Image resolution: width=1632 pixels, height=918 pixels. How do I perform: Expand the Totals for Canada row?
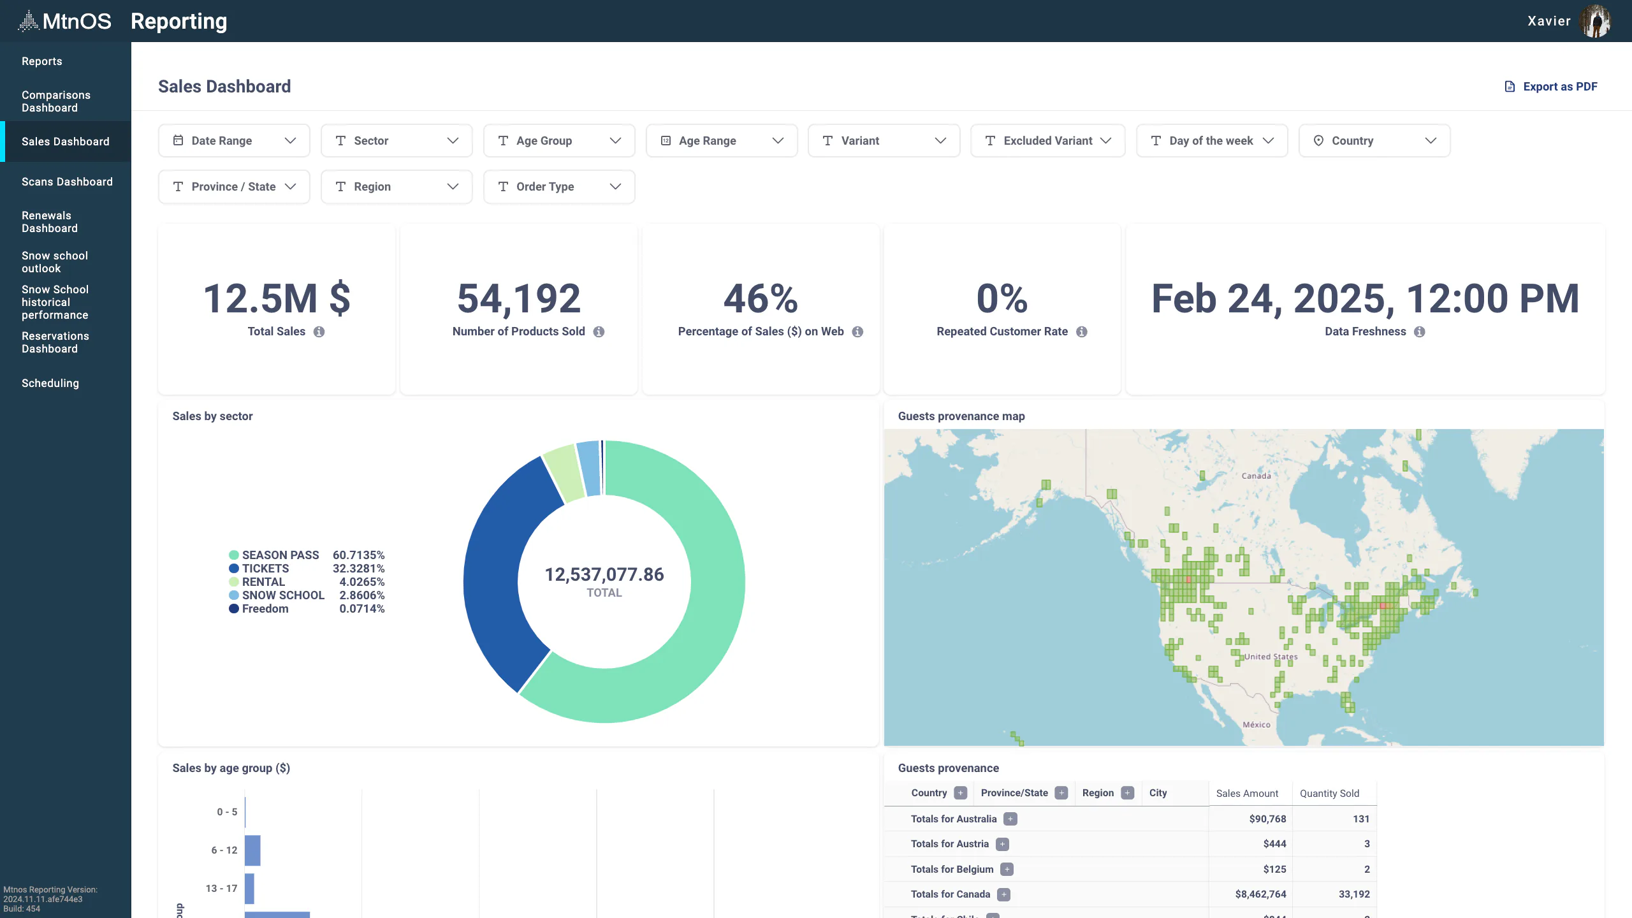pos(1004,894)
